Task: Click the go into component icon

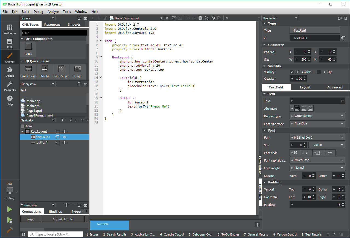Action: (174, 18)
